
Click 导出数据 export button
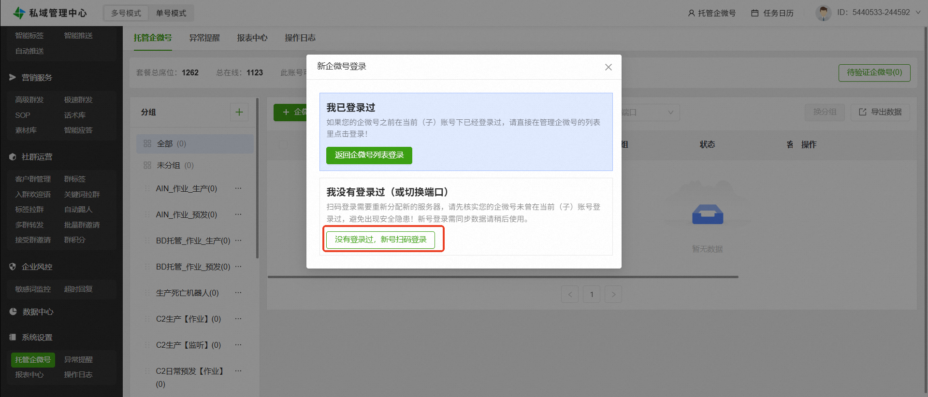click(880, 112)
